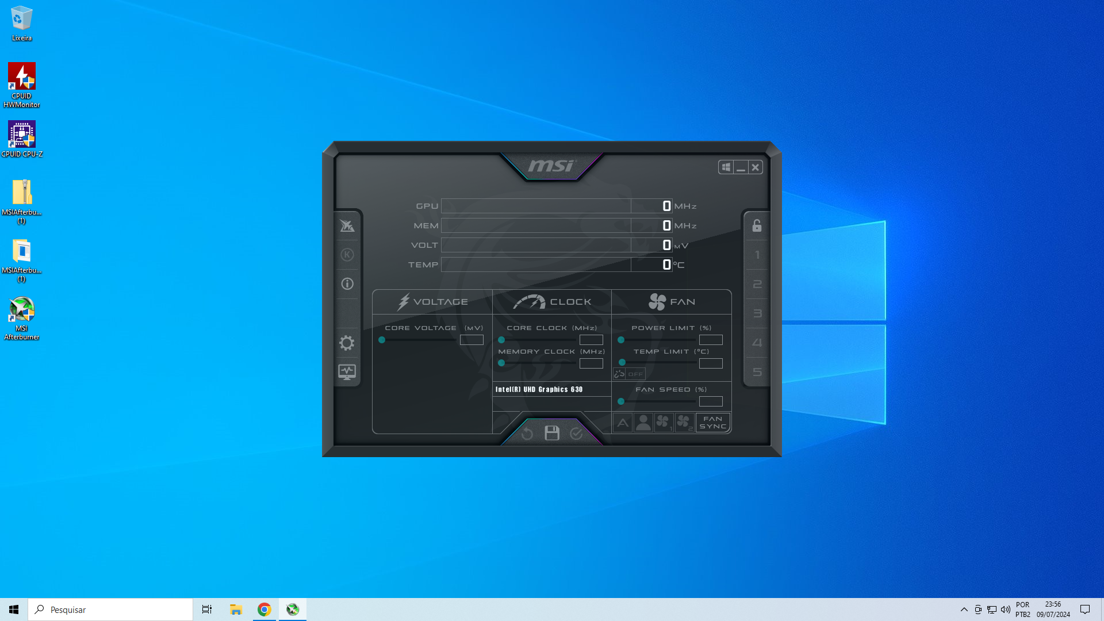Open the Windows Start menu
Screen dimensions: 1104x621
point(14,609)
